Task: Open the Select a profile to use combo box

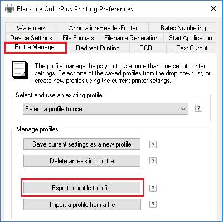Action: (x=105, y=109)
